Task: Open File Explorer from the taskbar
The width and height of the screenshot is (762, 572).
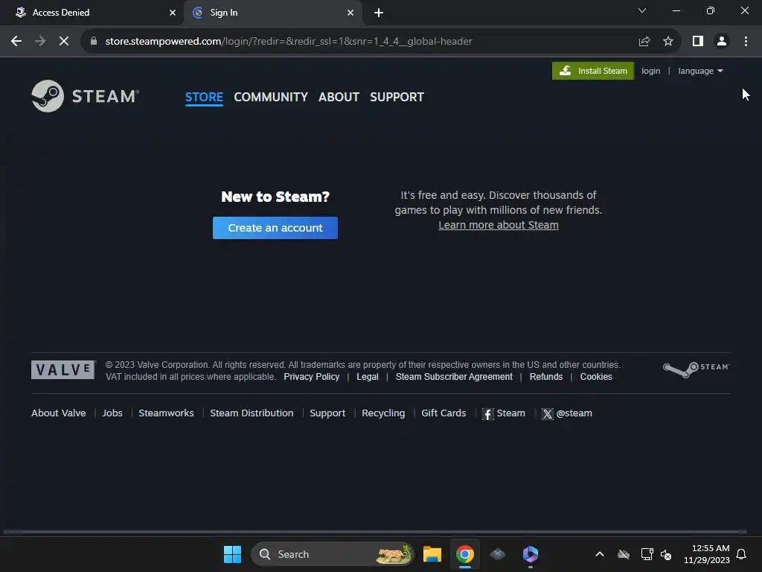Action: pyautogui.click(x=432, y=554)
